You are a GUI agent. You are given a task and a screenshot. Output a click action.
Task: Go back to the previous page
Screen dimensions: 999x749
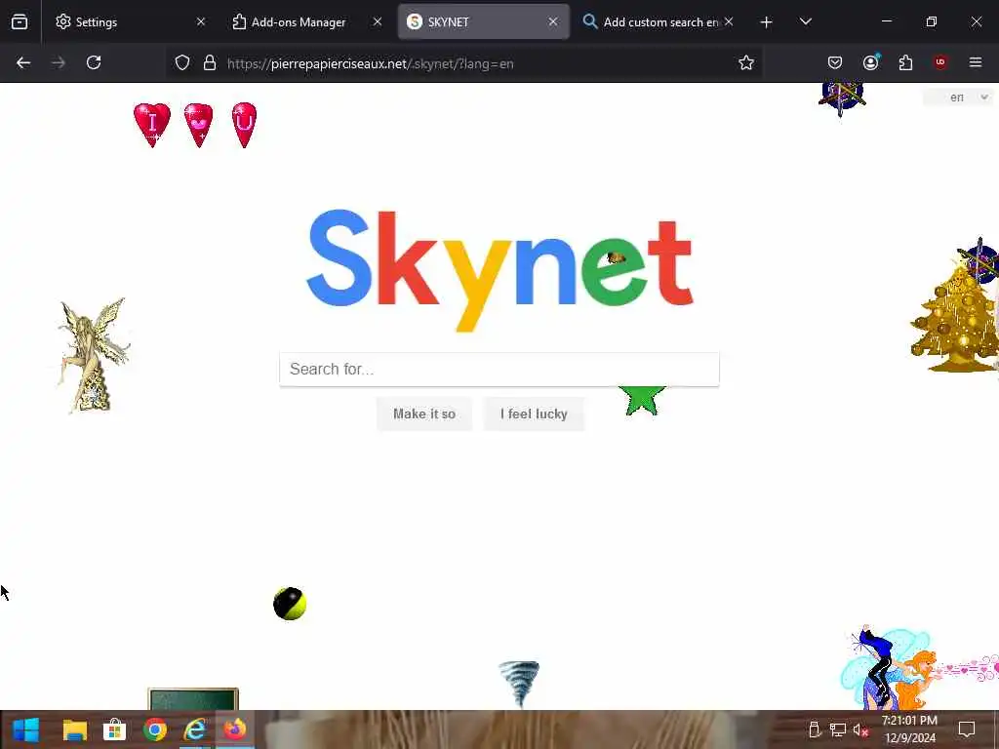(x=23, y=62)
